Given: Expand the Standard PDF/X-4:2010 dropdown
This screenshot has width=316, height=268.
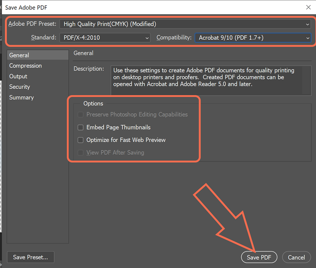Looking at the screenshot, I should (105, 38).
